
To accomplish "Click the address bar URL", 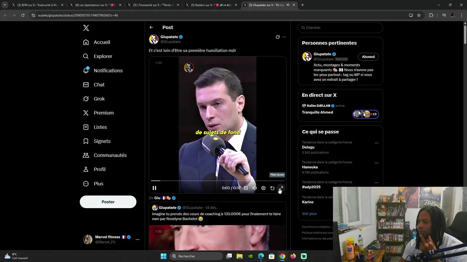I will 78,15.
